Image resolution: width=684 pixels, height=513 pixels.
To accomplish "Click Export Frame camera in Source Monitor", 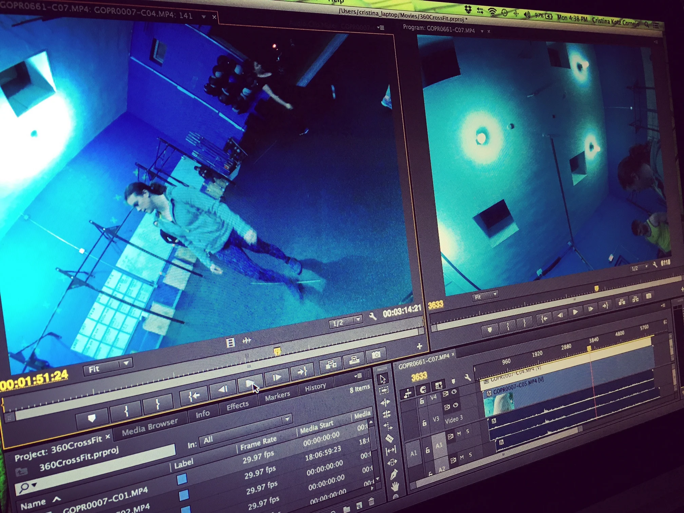I will [376, 355].
